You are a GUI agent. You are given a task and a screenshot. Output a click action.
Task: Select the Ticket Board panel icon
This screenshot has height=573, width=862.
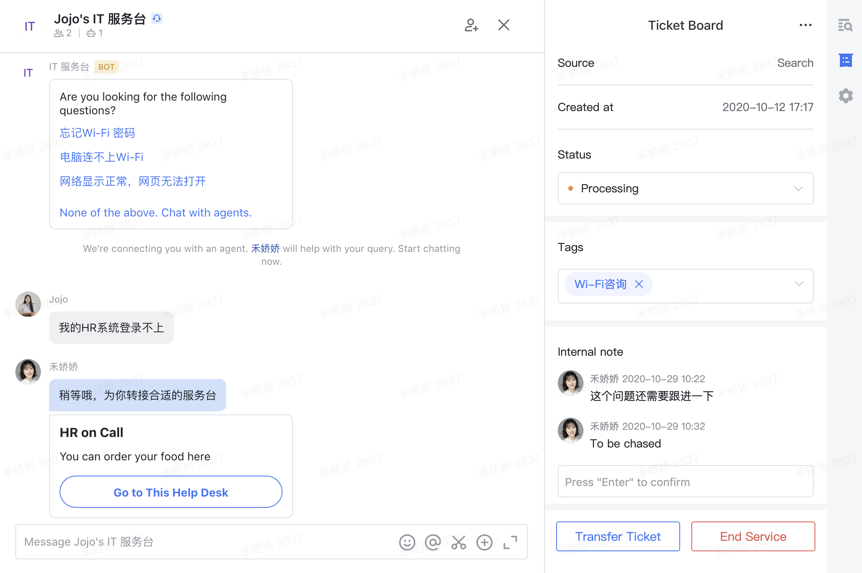[845, 60]
